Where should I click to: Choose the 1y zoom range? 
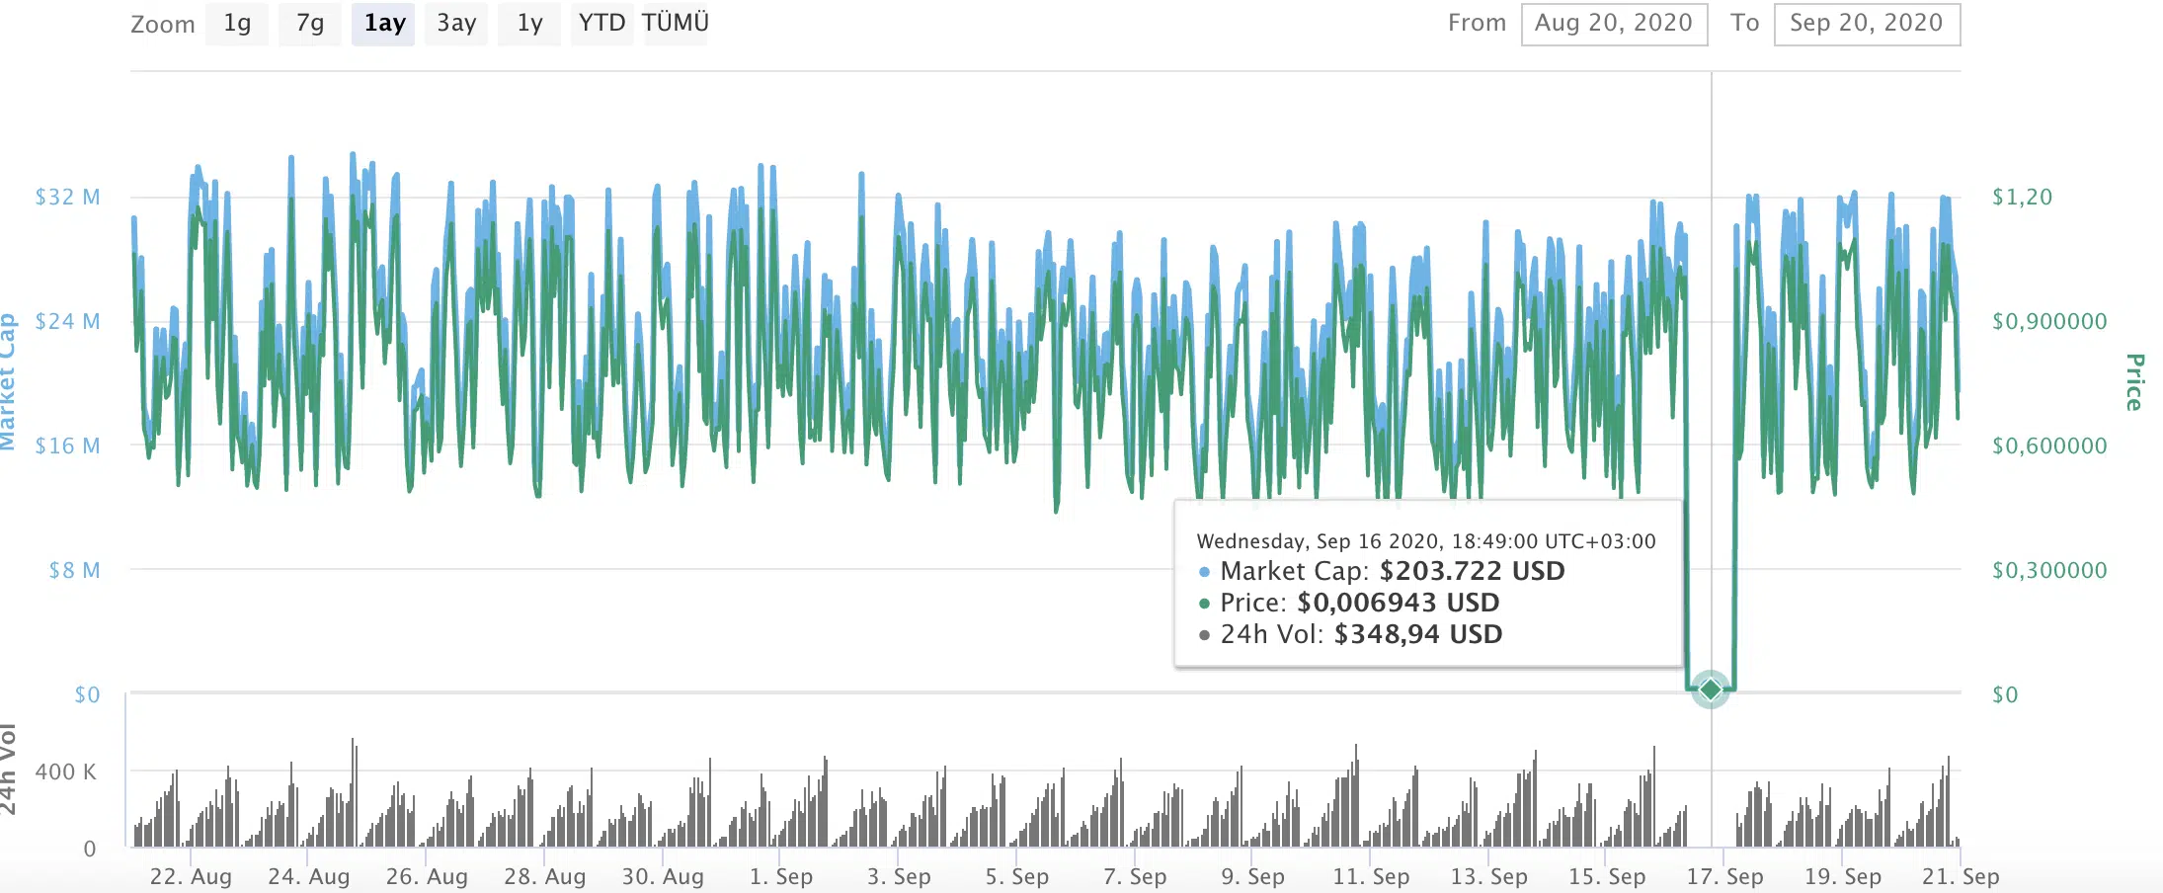click(x=529, y=24)
